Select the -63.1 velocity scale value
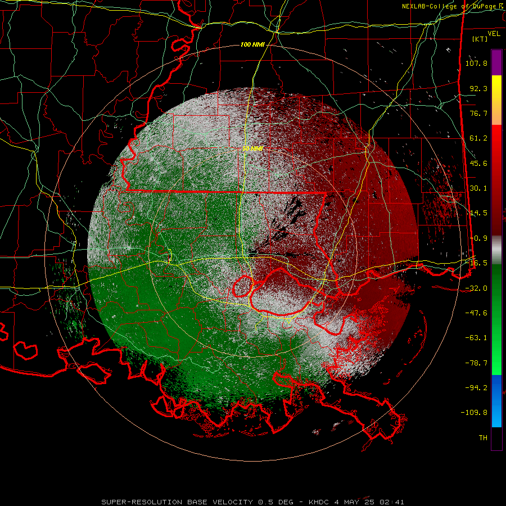The height and width of the screenshot is (506, 506). pos(476,338)
